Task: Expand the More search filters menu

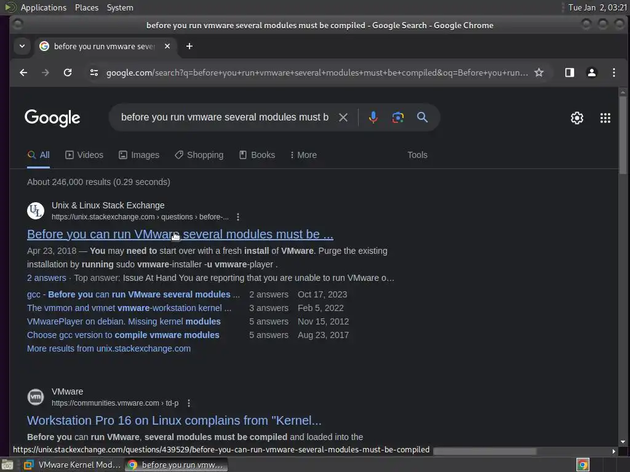Action: (x=303, y=155)
